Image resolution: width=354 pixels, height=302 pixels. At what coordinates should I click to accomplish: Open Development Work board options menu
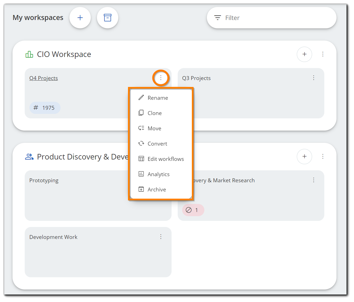tap(161, 237)
